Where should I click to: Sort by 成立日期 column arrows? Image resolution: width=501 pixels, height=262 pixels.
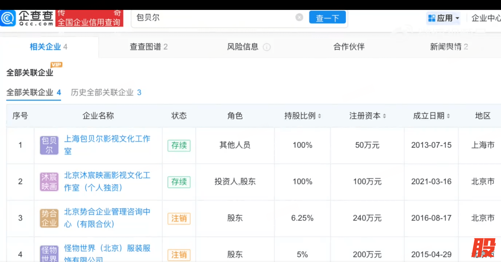point(448,116)
